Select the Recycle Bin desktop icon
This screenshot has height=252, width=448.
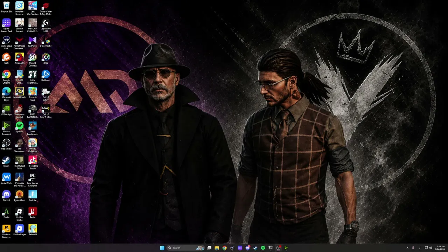click(x=6, y=7)
